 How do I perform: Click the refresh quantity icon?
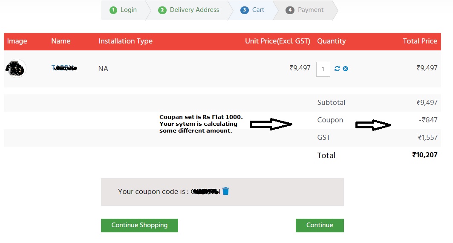(337, 69)
